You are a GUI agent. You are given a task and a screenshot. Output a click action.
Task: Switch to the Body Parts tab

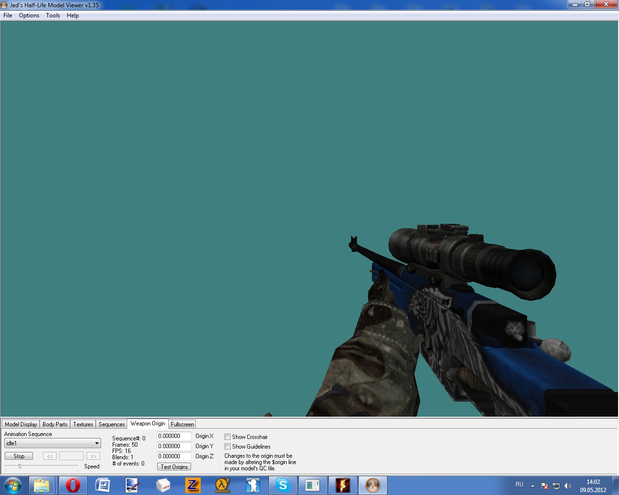55,424
